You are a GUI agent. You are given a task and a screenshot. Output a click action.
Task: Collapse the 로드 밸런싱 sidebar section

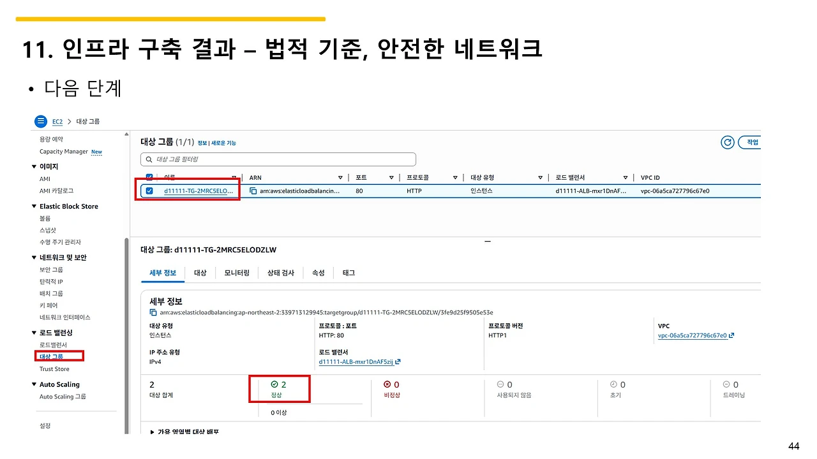coord(34,333)
